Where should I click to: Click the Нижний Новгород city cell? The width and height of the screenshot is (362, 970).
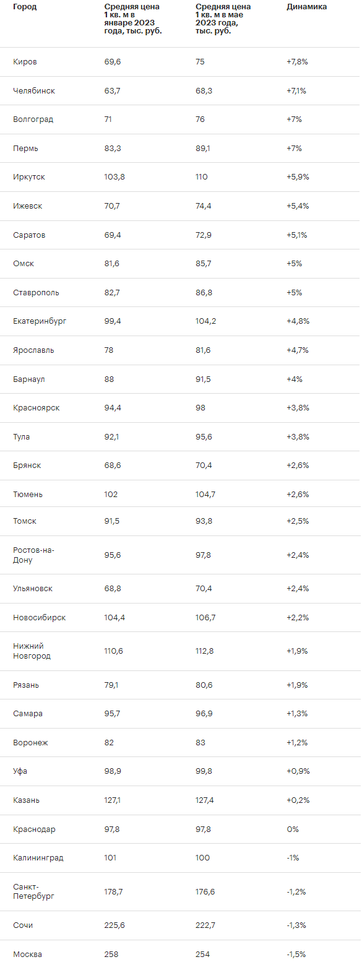[32, 651]
